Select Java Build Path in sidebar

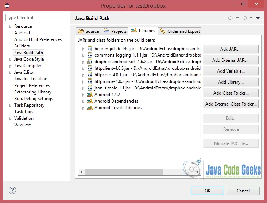click(x=28, y=53)
